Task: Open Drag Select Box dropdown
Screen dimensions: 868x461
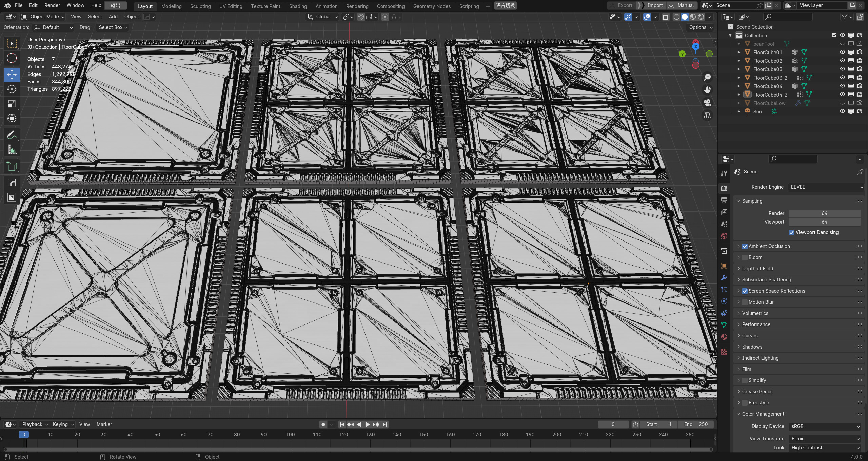Action: [112, 27]
